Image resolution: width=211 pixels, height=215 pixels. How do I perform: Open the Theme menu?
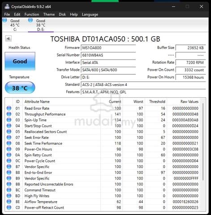tap(49, 14)
